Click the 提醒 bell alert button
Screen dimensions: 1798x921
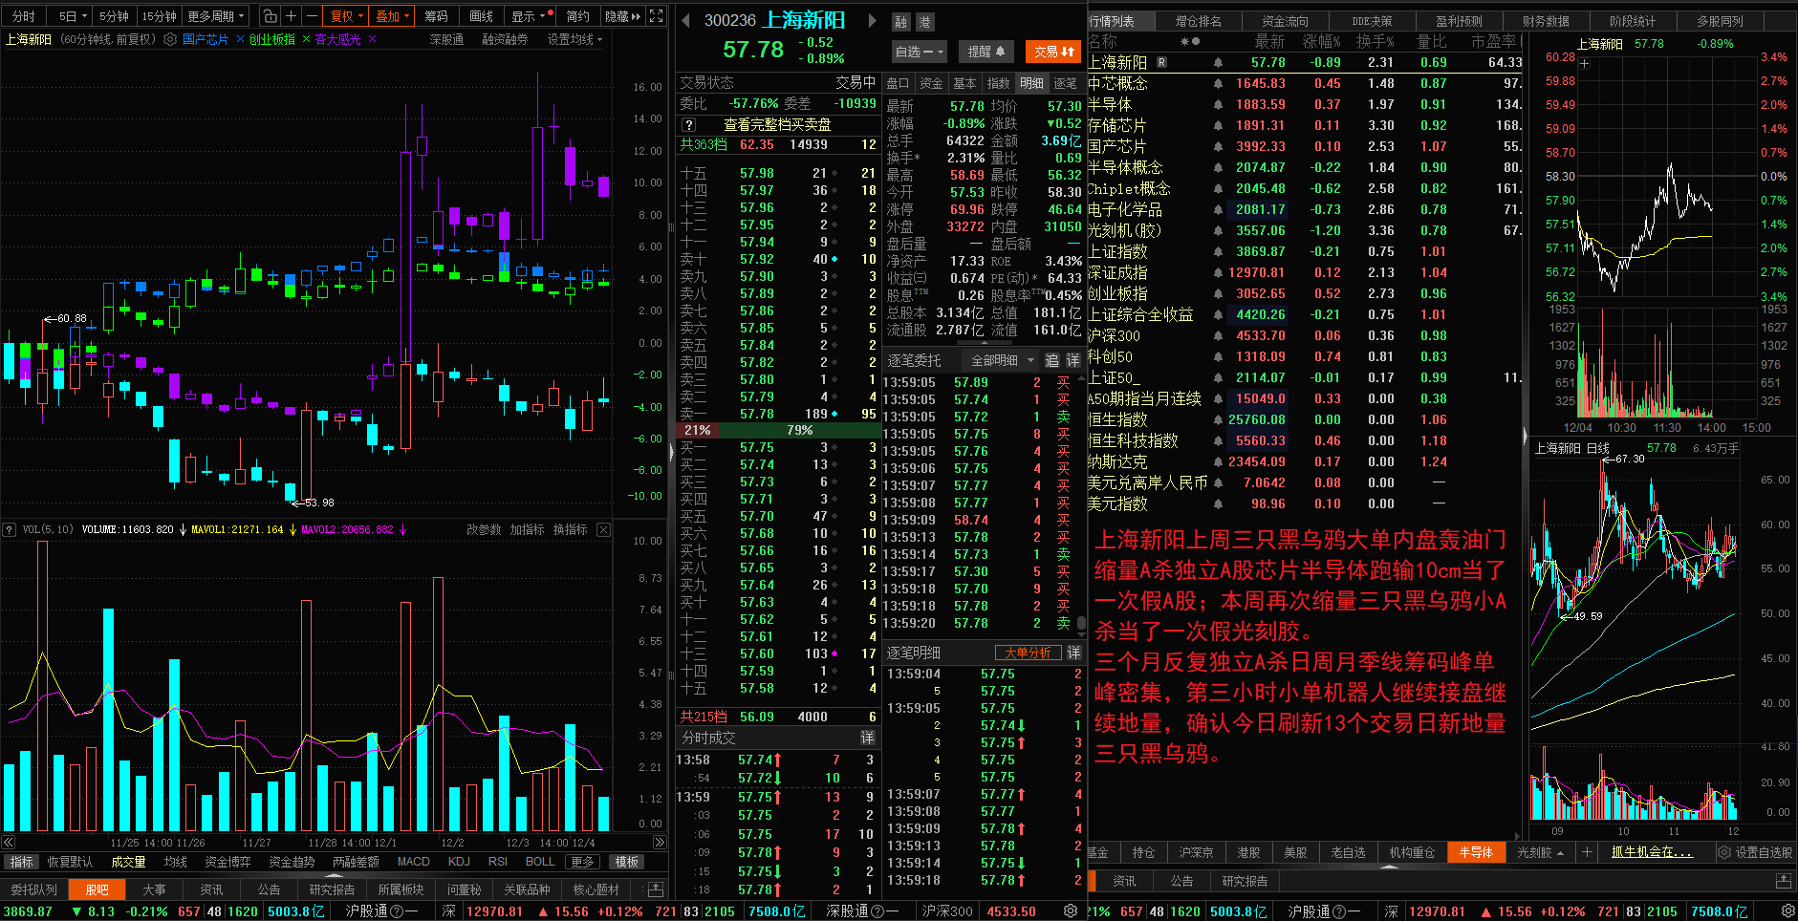(986, 52)
